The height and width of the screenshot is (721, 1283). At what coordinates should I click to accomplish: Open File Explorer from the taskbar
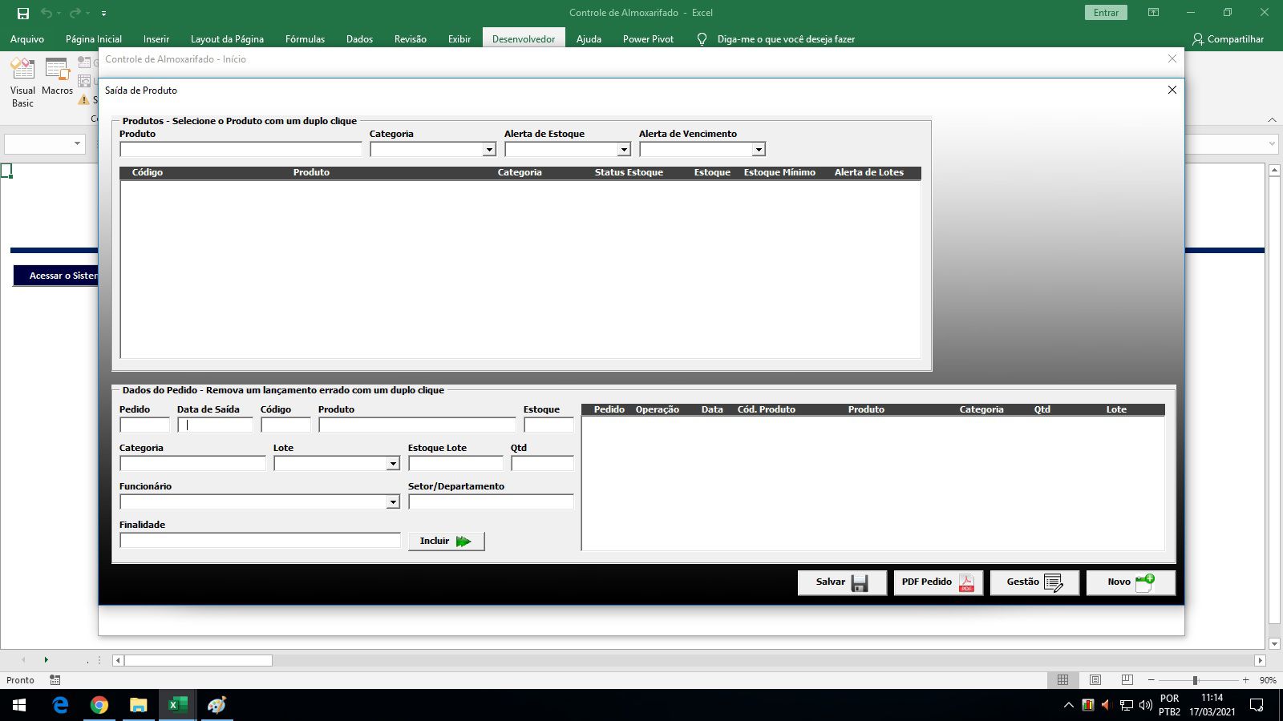(139, 705)
